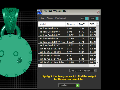
Task: Select the White Gold:10KW row
Action: tap(67, 55)
